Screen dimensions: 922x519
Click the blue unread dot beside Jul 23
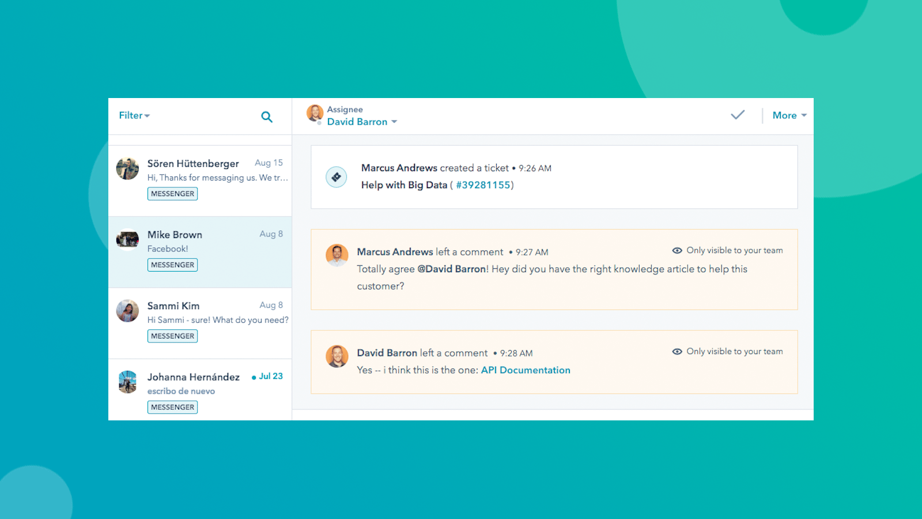(254, 377)
